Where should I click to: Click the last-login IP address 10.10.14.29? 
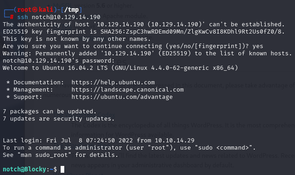(x=175, y=141)
